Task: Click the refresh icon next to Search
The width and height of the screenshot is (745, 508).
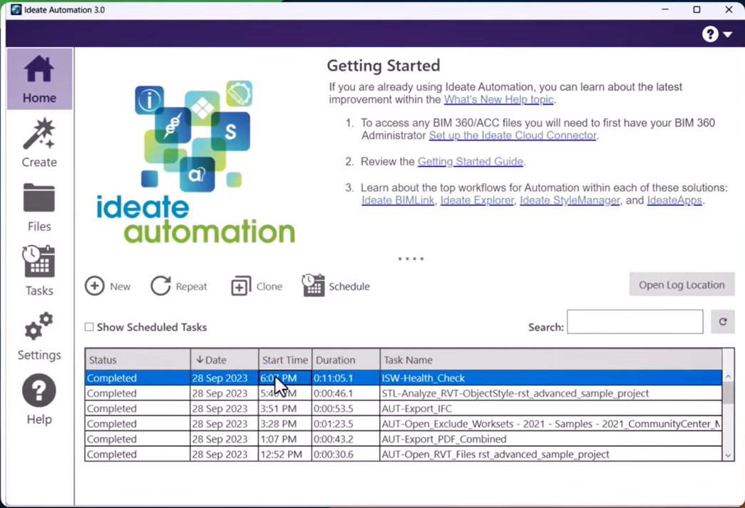Action: coord(723,321)
